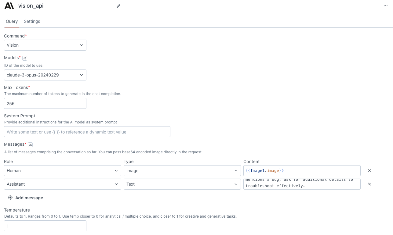Select the Query tab
393x235 pixels.
pos(12,21)
